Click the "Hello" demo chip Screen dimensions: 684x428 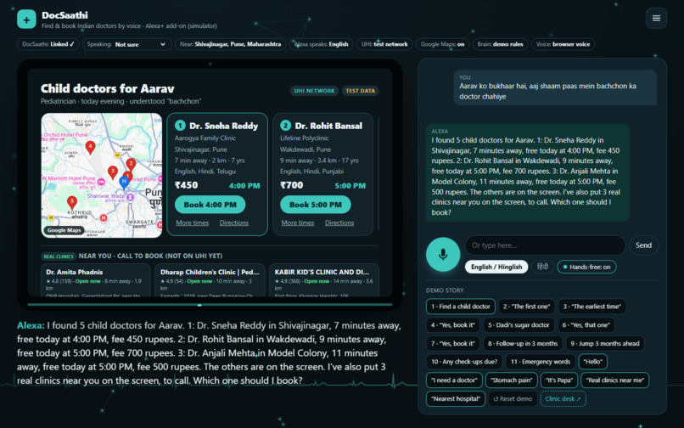[x=593, y=362]
